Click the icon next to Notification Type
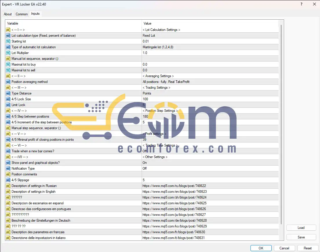 pos(8,168)
